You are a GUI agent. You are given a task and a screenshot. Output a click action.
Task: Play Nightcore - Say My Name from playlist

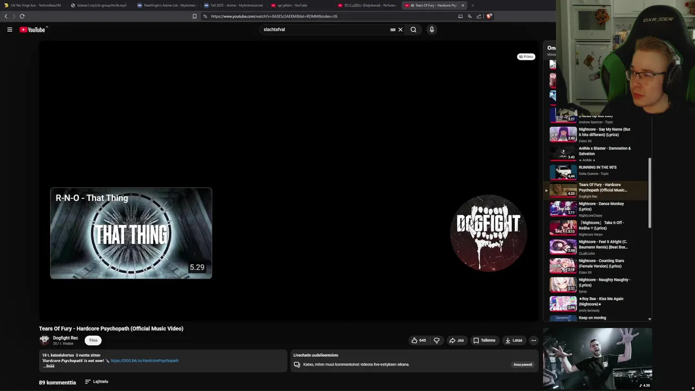coord(597,134)
